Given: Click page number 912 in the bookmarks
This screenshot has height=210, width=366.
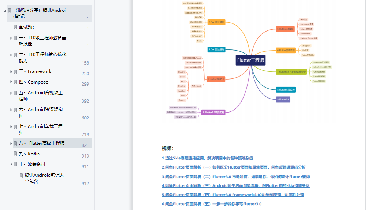Looking at the screenshot, I should pyautogui.click(x=85, y=184).
